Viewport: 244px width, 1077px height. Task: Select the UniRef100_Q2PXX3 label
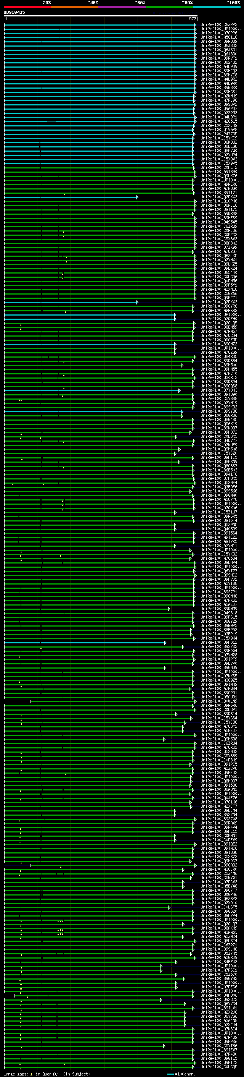click(219, 302)
